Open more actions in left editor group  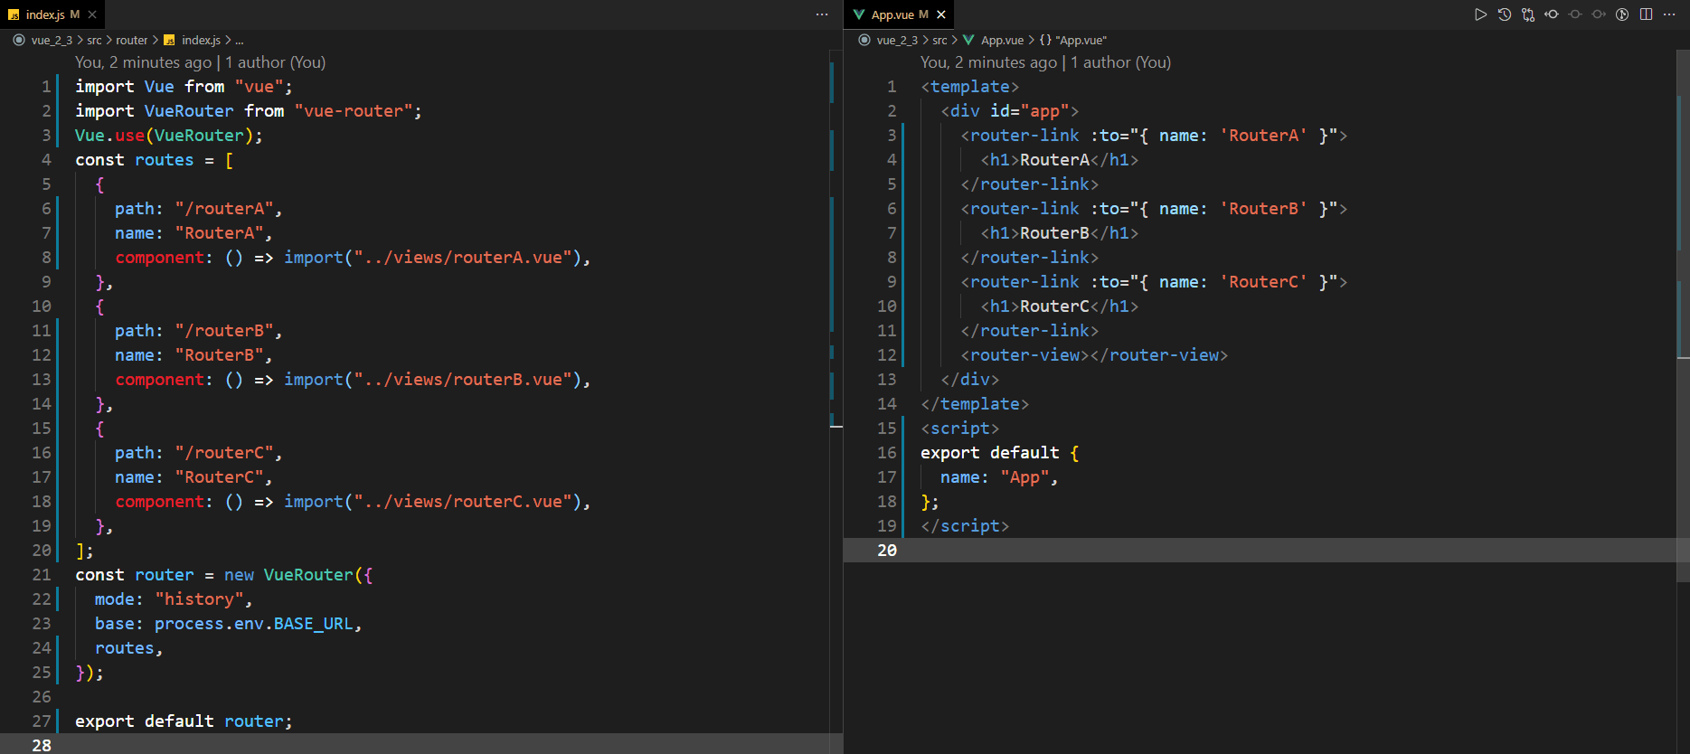[821, 14]
